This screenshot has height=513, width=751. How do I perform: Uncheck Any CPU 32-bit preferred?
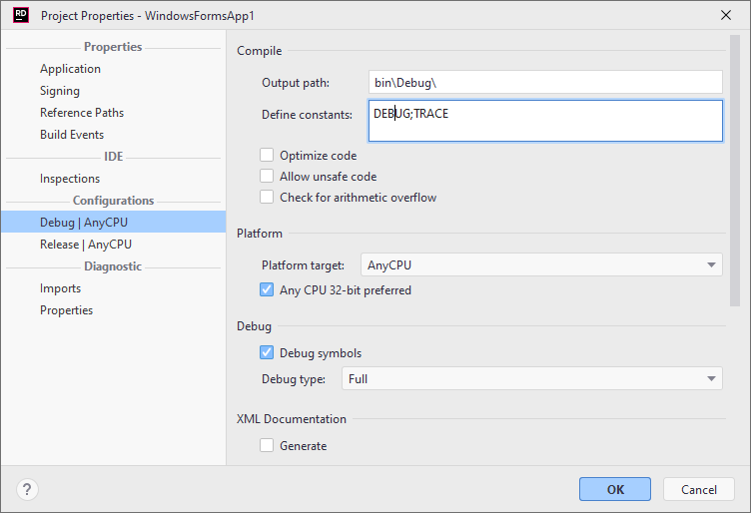[267, 290]
